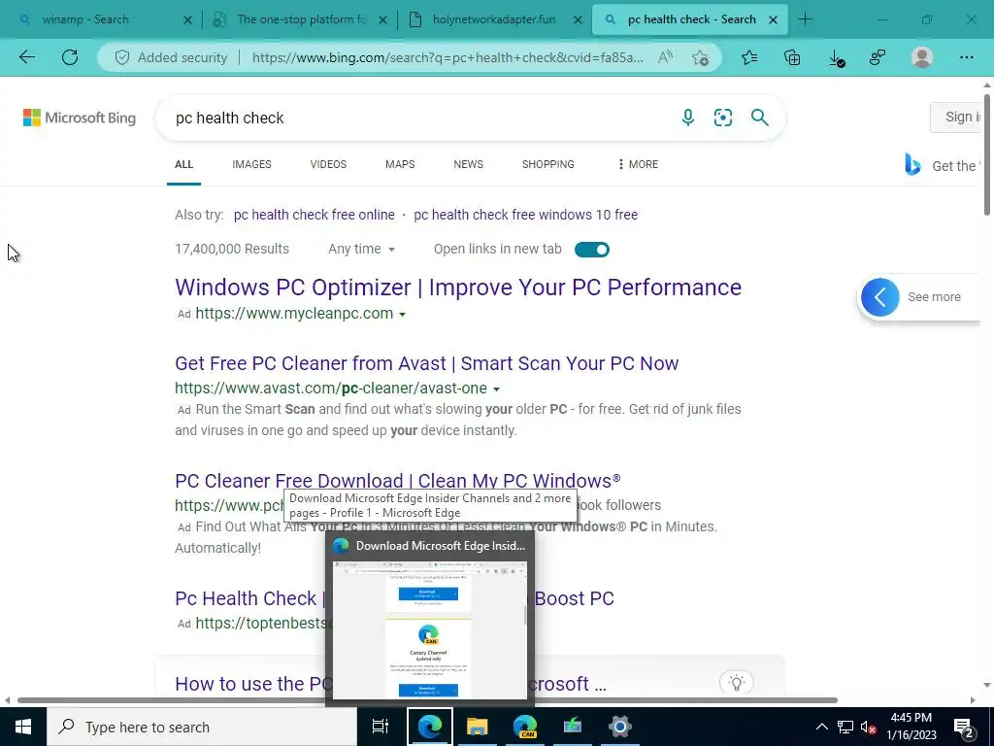Viewport: 994px width, 746px height.
Task: Open Windows PC Optimizer ad result
Action: 458,288
